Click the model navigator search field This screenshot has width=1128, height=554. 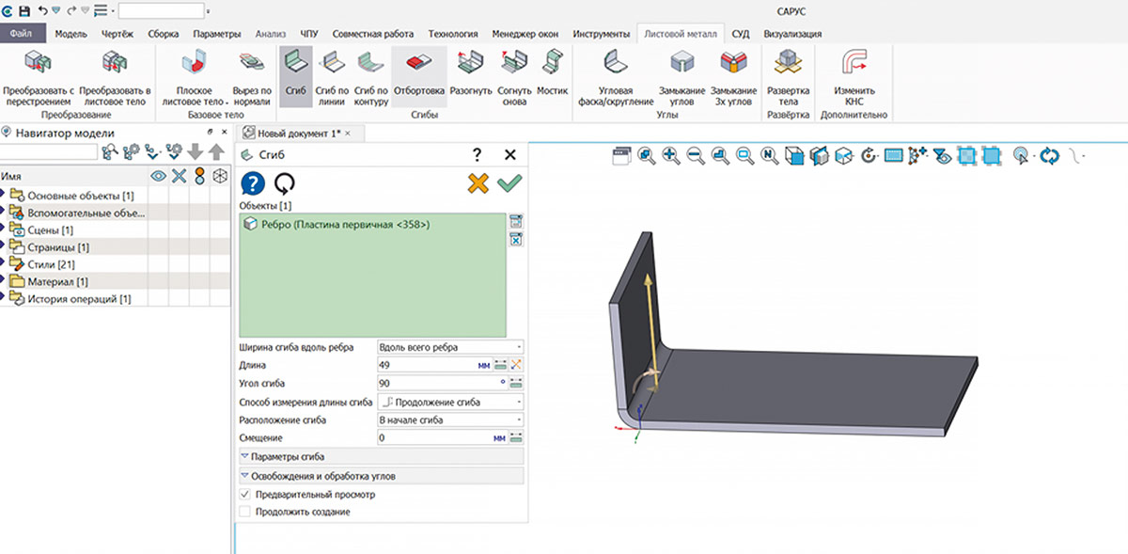coord(48,151)
